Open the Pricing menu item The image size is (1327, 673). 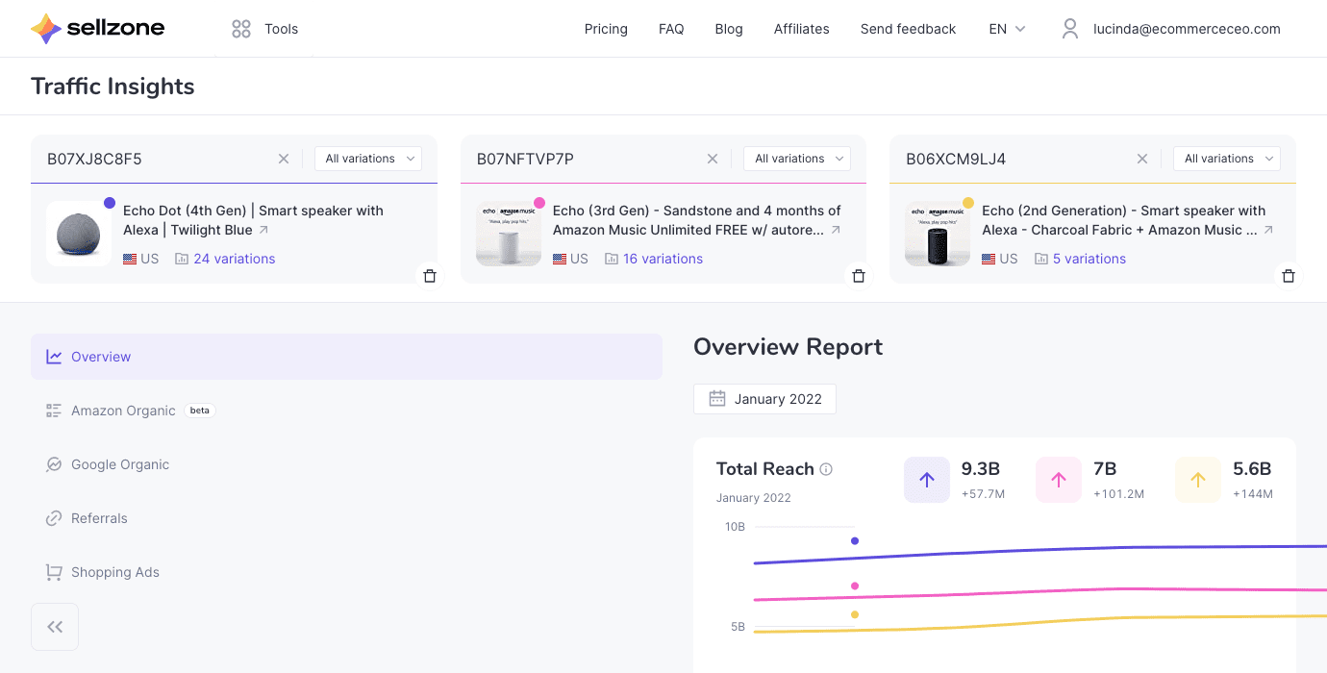point(606,29)
